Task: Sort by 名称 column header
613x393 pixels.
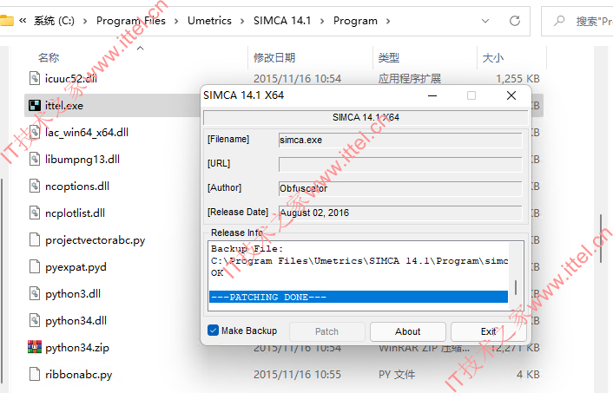Action: click(x=49, y=58)
